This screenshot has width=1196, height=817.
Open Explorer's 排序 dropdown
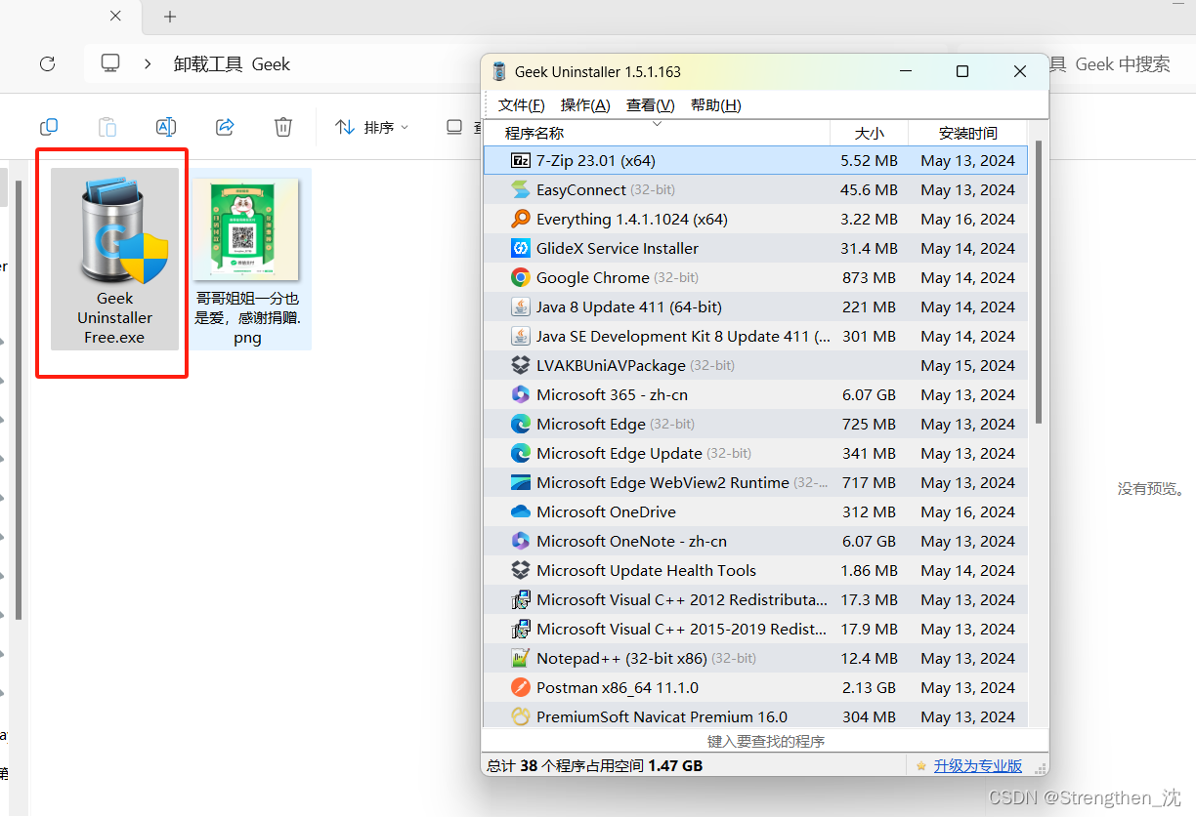click(x=372, y=127)
